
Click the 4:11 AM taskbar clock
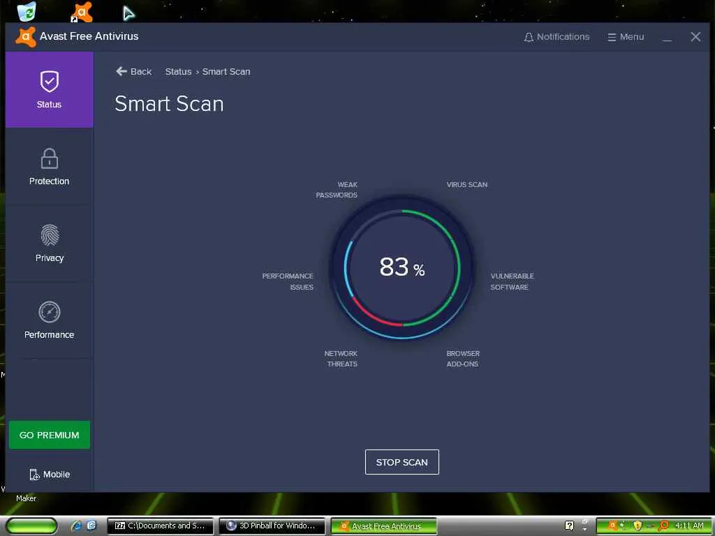click(689, 526)
